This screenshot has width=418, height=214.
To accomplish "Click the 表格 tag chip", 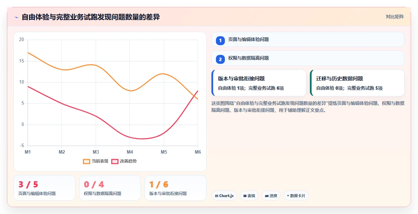I will pyautogui.click(x=249, y=196).
